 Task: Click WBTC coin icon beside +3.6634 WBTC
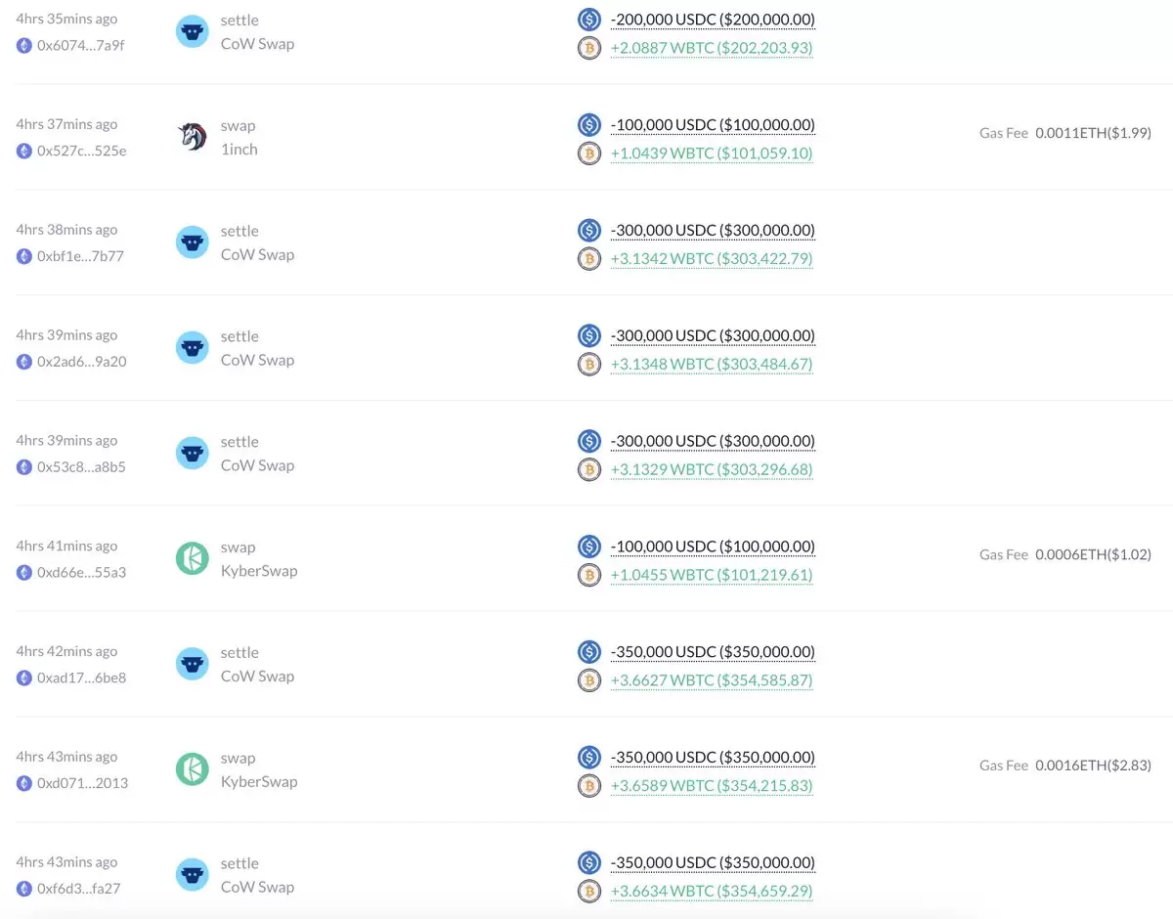pyautogui.click(x=588, y=893)
